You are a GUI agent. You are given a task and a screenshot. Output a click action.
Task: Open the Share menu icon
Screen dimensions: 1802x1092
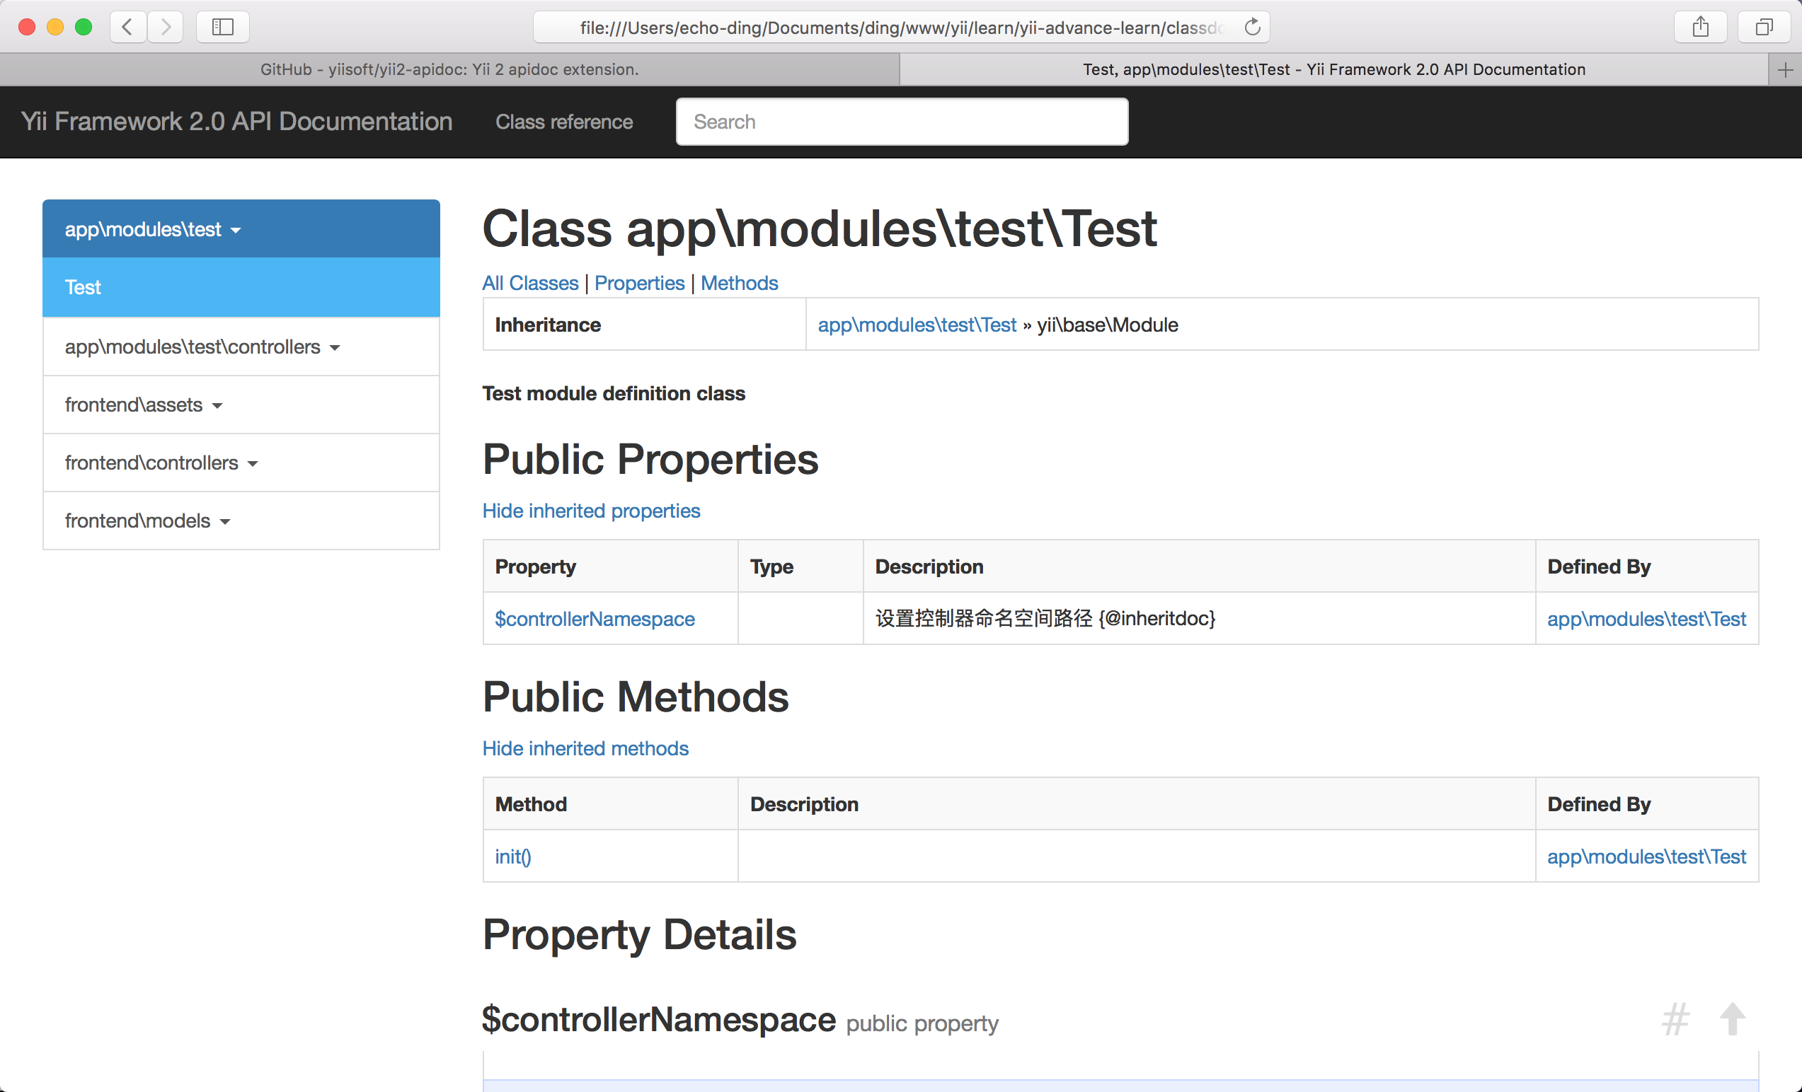pyautogui.click(x=1700, y=27)
